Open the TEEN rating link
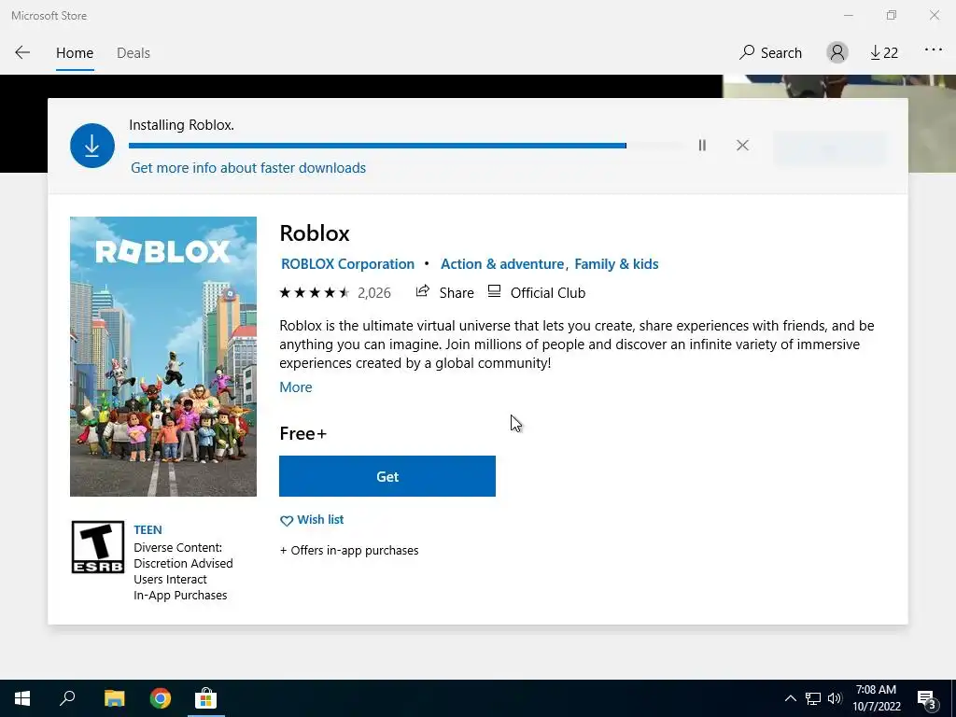 (x=148, y=530)
